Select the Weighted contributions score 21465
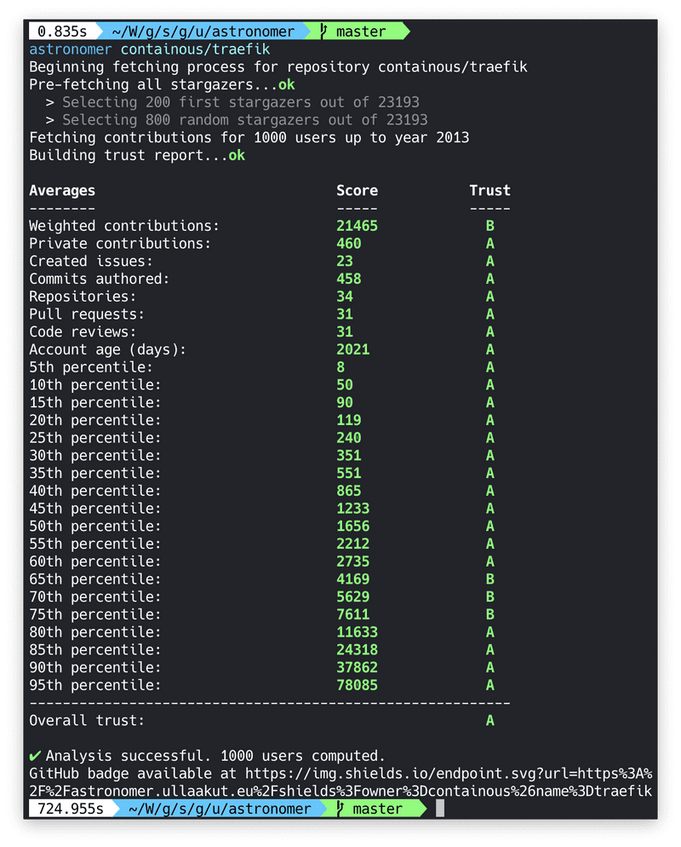The height and width of the screenshot is (847, 681). 357,226
